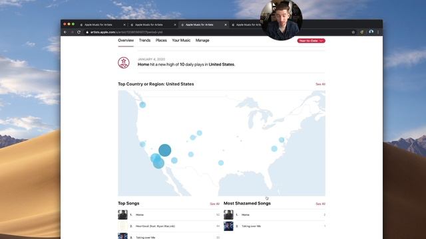Click Taking over Me artwork in Most Shazamed
Image resolution: width=426 pixels, height=239 pixels.
[x=228, y=226]
